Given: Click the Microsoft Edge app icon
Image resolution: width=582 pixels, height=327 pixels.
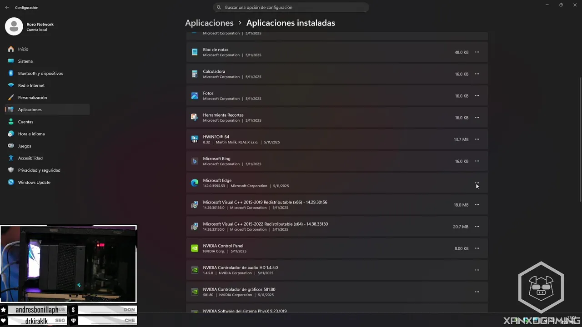Looking at the screenshot, I should click(195, 183).
